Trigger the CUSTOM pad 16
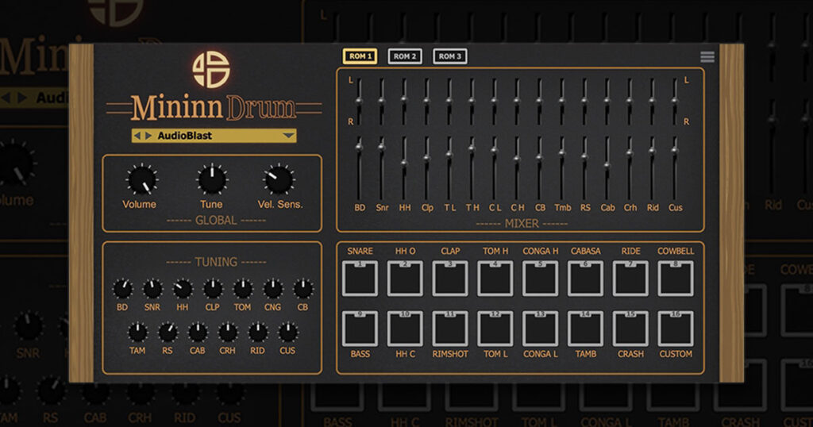This screenshot has width=813, height=427. click(x=676, y=329)
